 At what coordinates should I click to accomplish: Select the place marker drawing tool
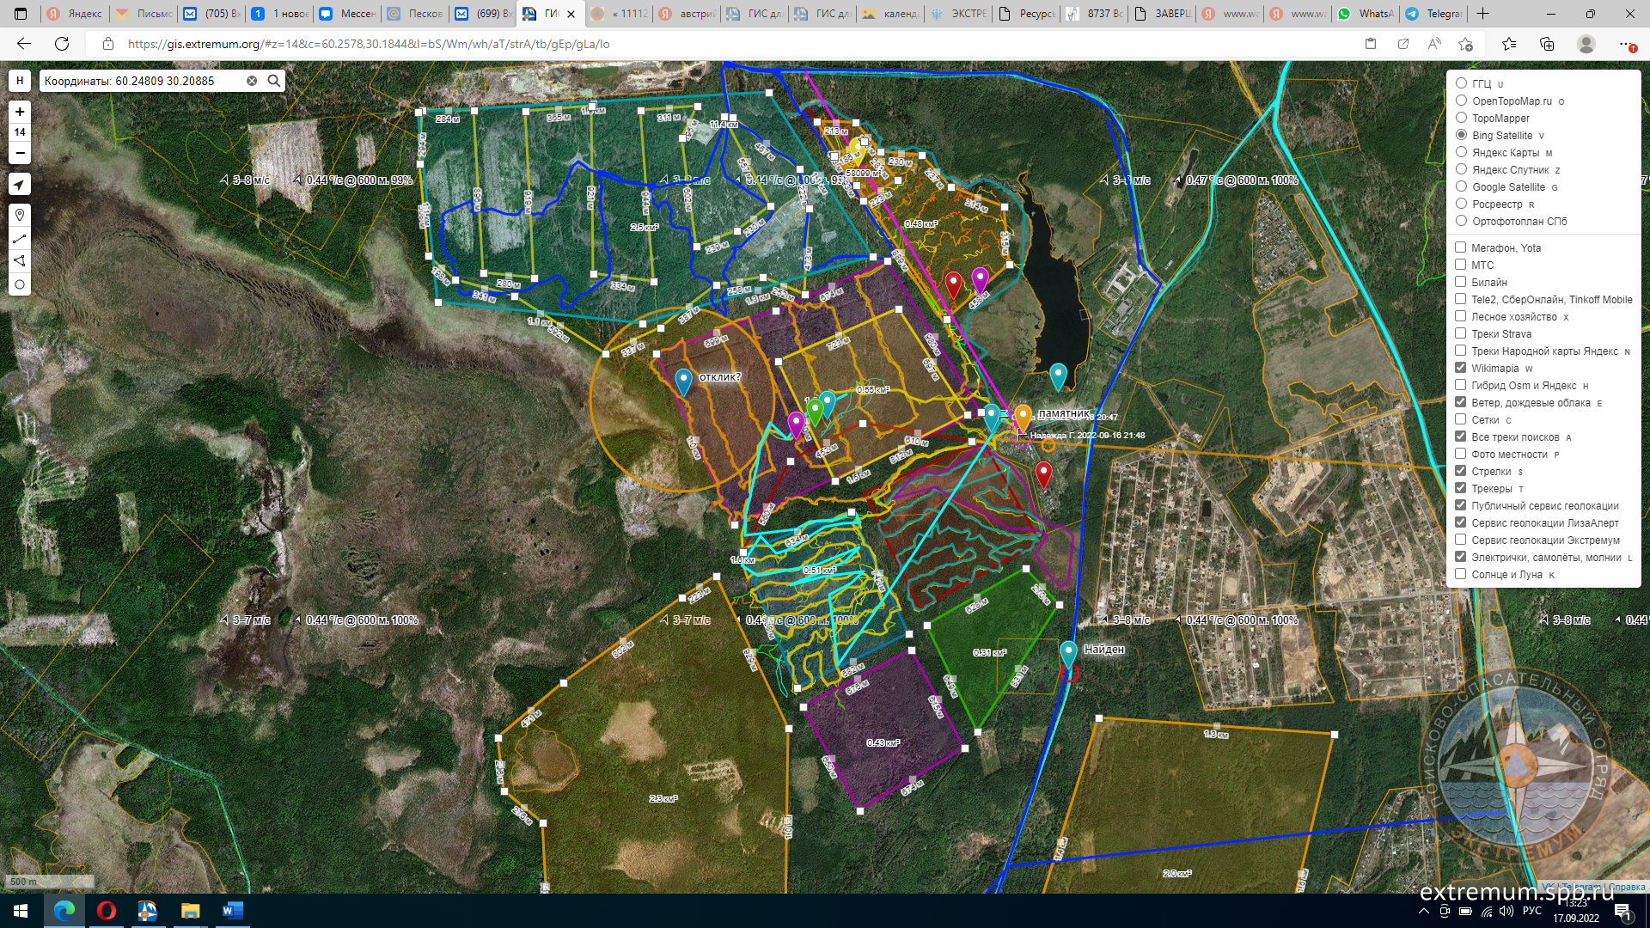[20, 215]
